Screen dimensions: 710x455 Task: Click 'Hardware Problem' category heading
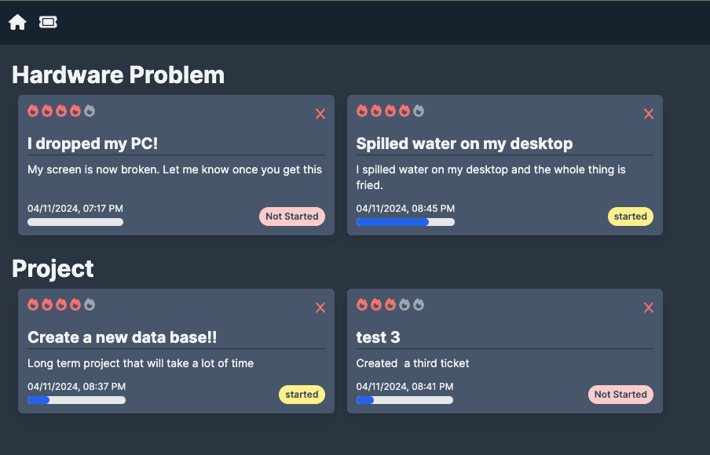point(118,75)
